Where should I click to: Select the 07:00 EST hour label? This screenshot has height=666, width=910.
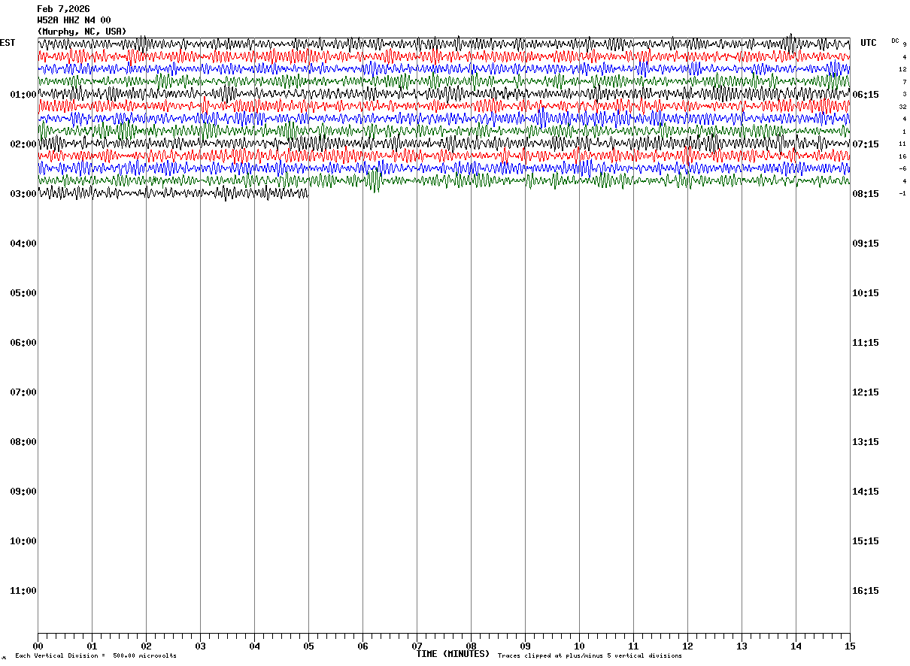23,392
